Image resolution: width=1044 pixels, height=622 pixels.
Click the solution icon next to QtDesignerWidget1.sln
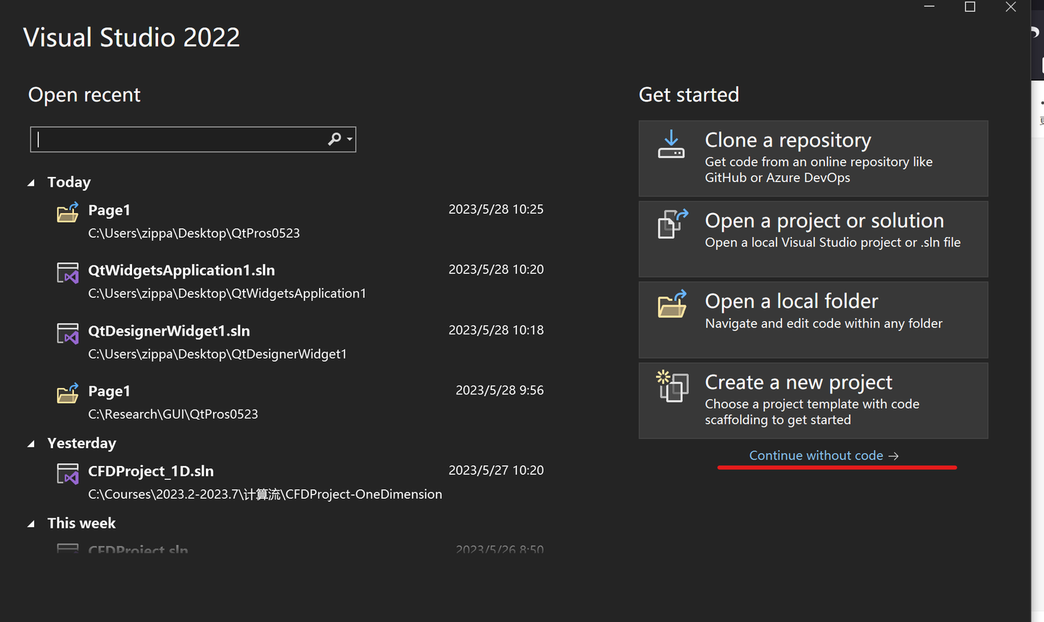click(x=67, y=333)
